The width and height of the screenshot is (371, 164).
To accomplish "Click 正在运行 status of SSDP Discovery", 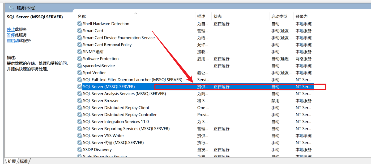I will 221,150.
